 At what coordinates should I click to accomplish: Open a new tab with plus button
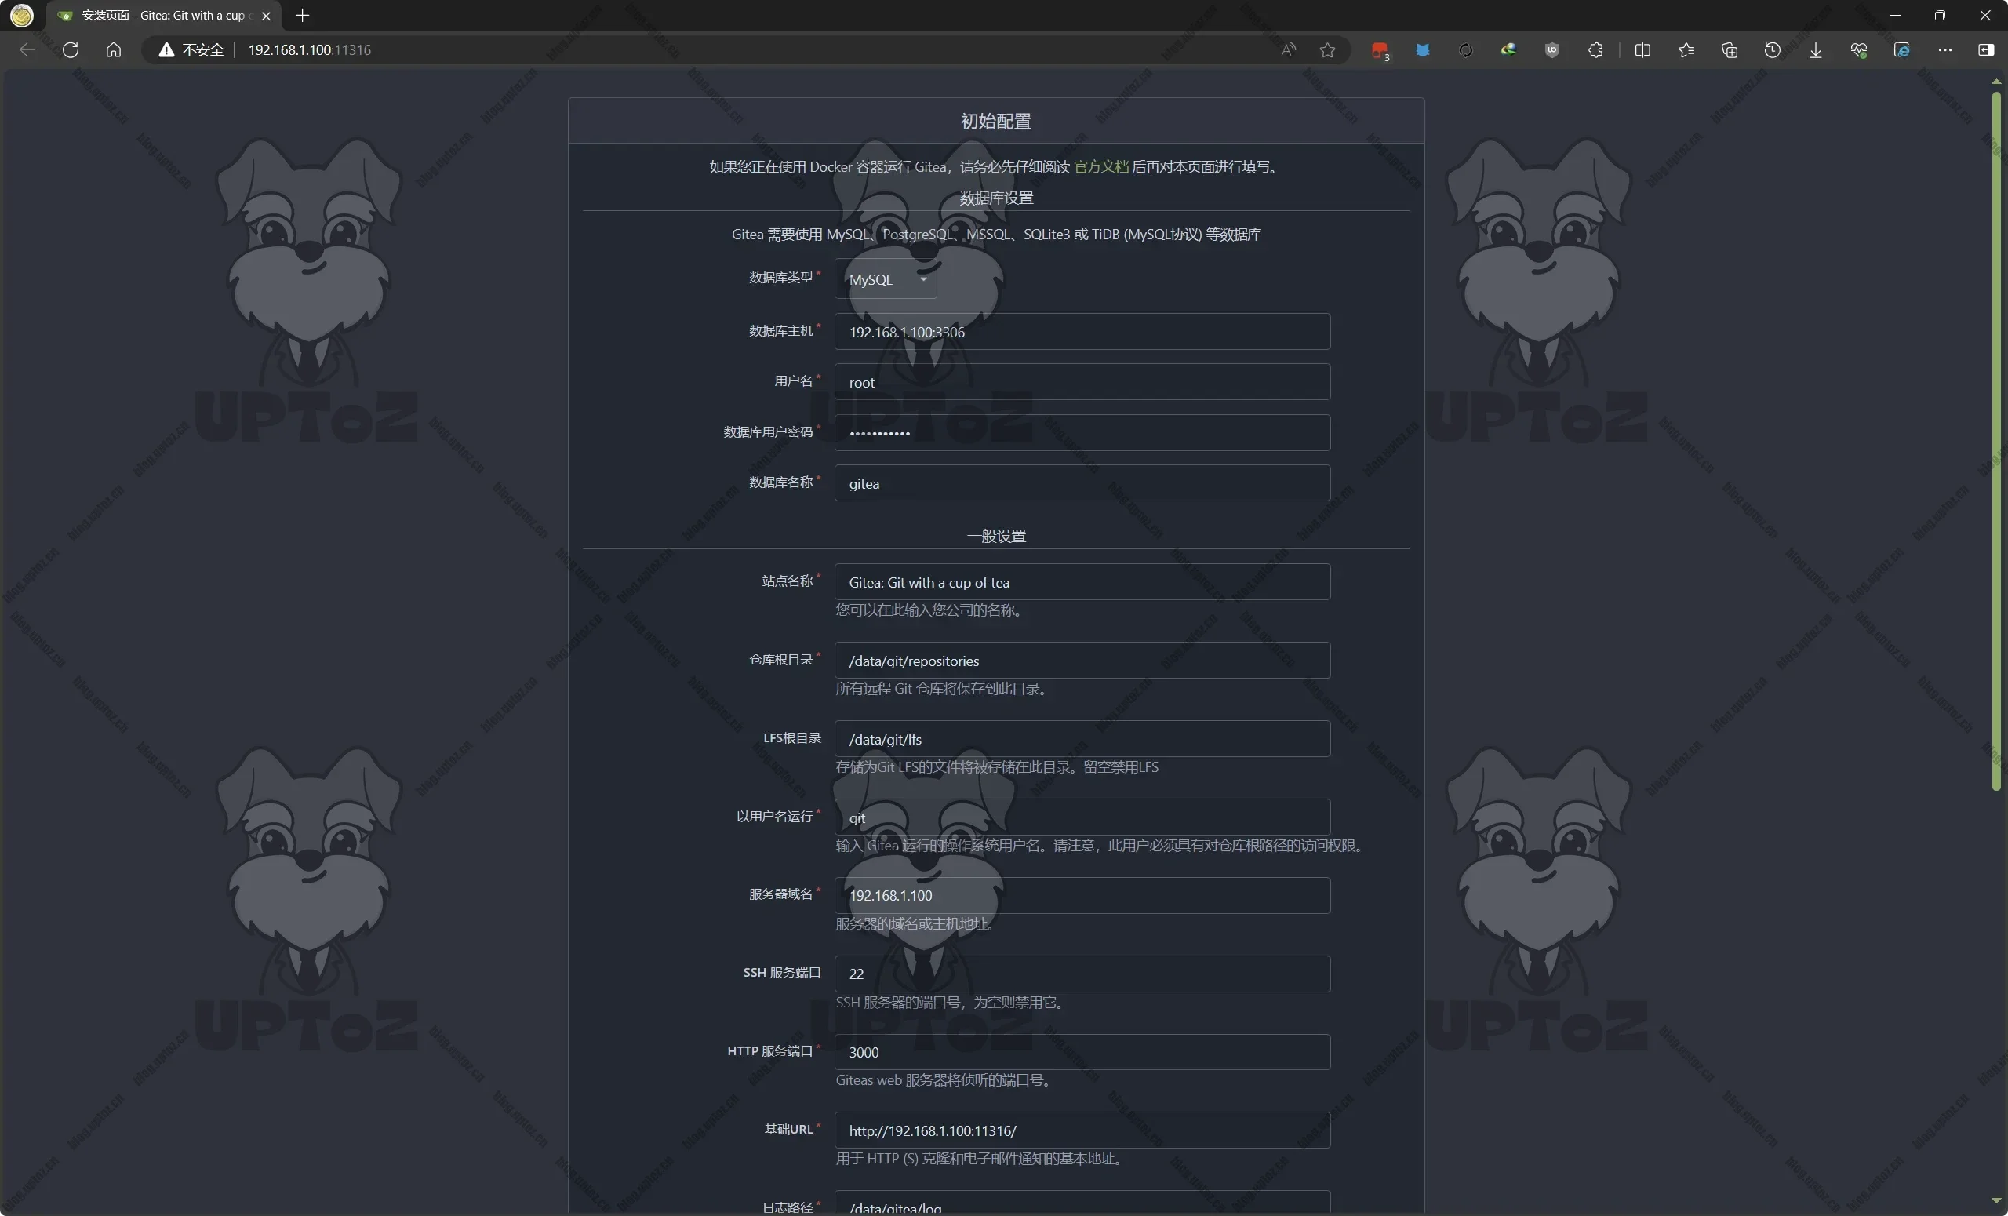pyautogui.click(x=302, y=16)
